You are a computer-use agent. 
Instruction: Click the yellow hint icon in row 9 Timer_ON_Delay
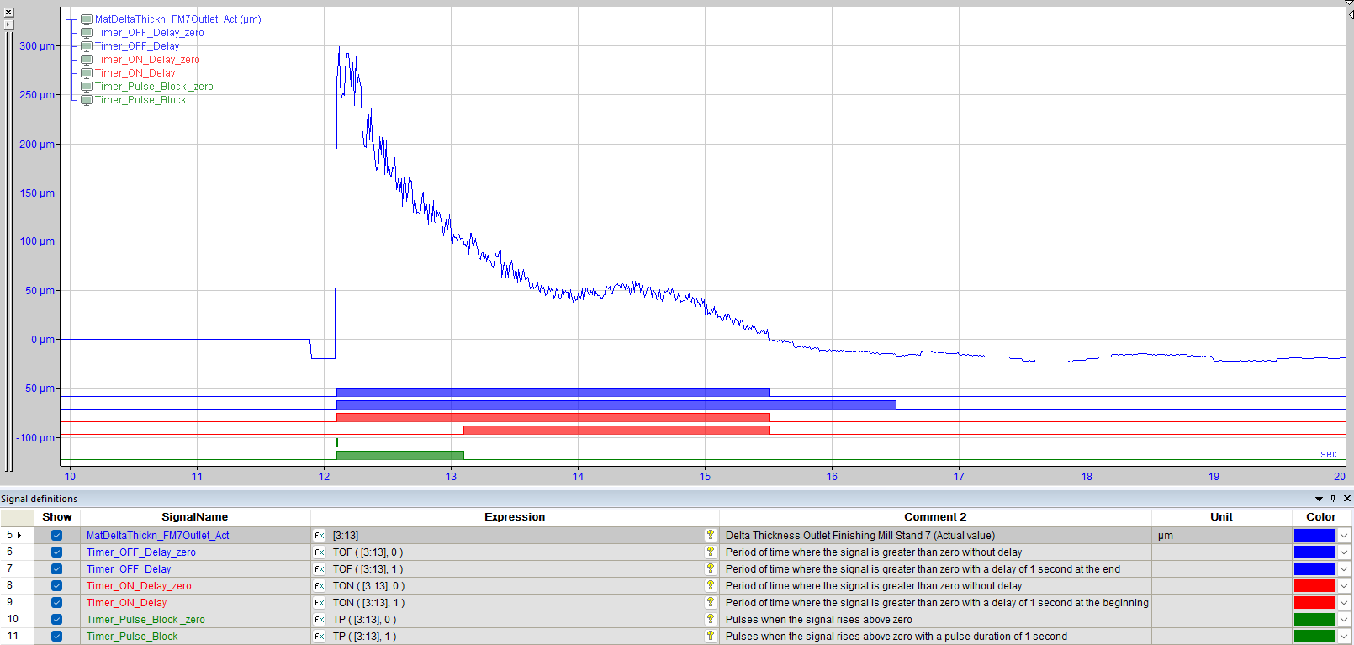click(711, 602)
